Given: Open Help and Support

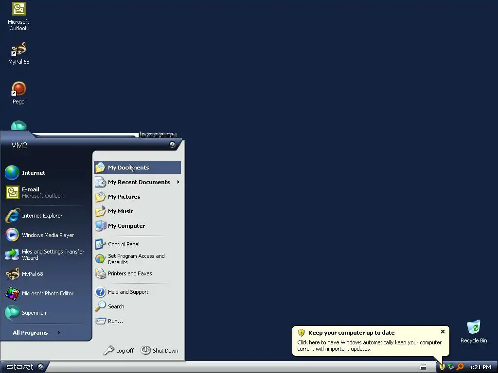Looking at the screenshot, I should [137, 292].
